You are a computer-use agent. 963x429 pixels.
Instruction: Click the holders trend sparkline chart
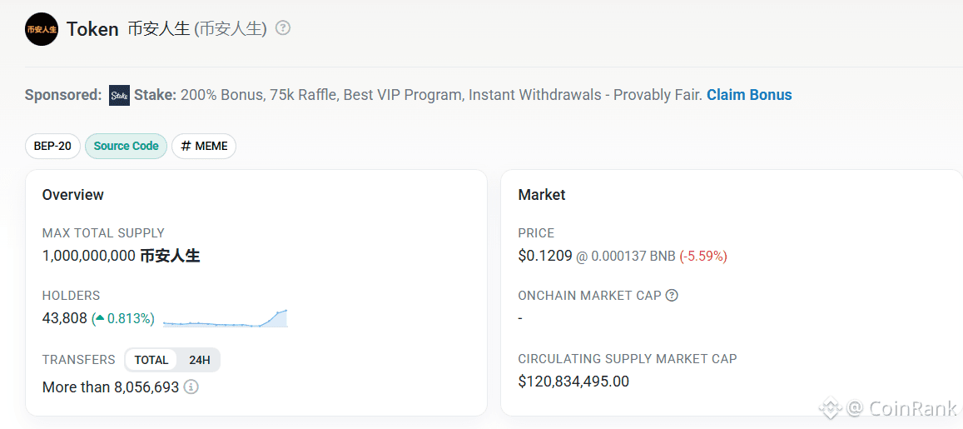point(226,319)
